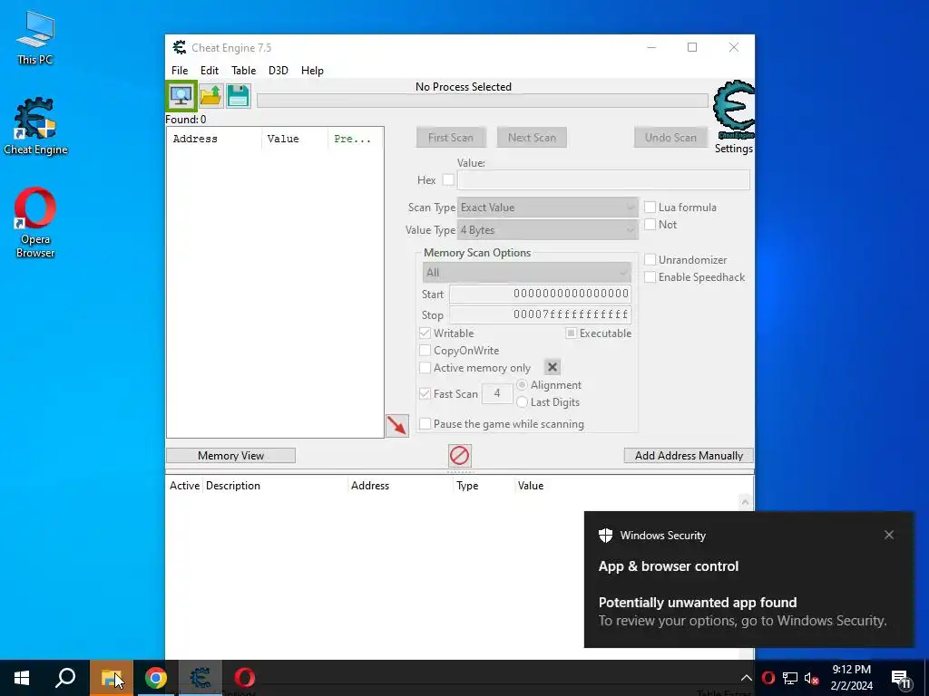Image resolution: width=929 pixels, height=696 pixels.
Task: Click the red arrow add-to-list icon
Action: click(397, 426)
